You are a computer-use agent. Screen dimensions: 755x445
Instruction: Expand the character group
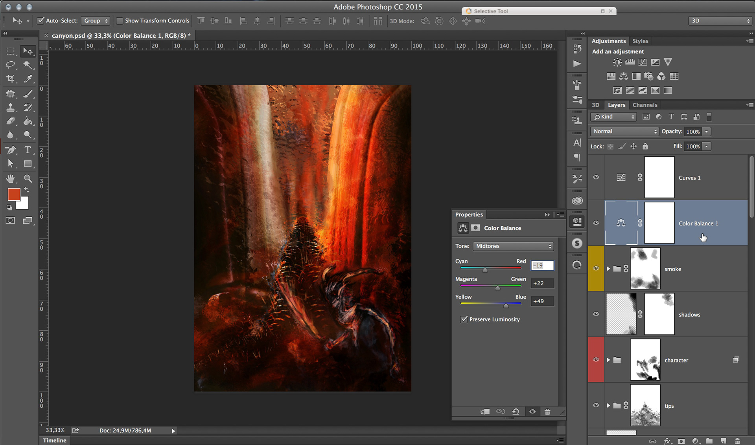click(x=608, y=360)
